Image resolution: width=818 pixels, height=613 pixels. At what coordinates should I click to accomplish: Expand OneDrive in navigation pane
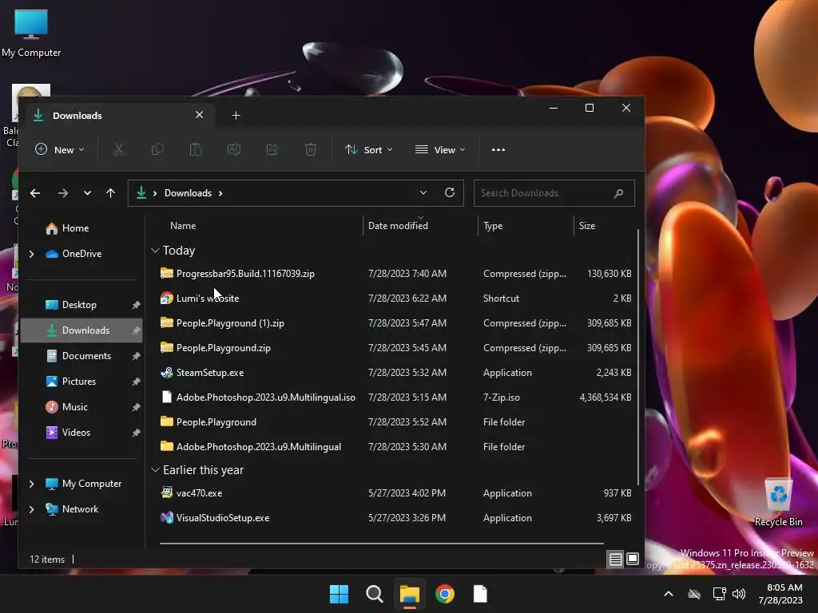(x=31, y=254)
